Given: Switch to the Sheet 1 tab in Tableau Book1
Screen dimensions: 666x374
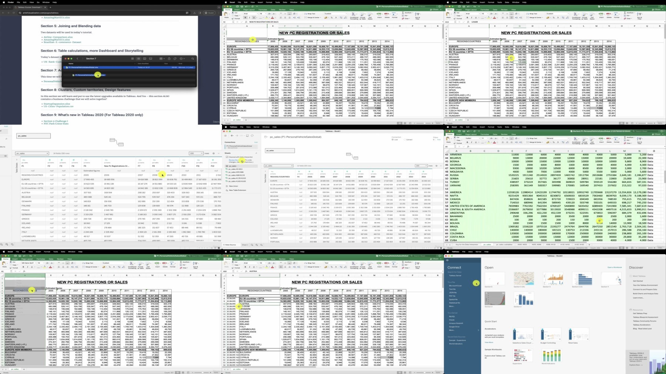Looking at the screenshot, I should pyautogui.click(x=245, y=245).
